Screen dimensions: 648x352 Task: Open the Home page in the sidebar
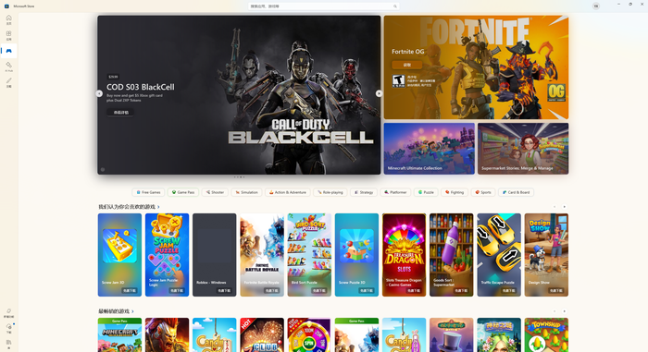coord(8,19)
